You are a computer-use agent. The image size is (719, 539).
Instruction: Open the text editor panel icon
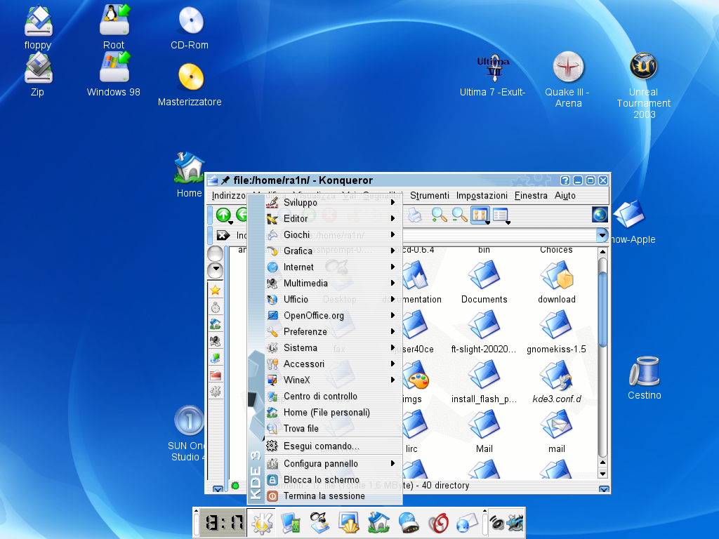[x=319, y=523]
